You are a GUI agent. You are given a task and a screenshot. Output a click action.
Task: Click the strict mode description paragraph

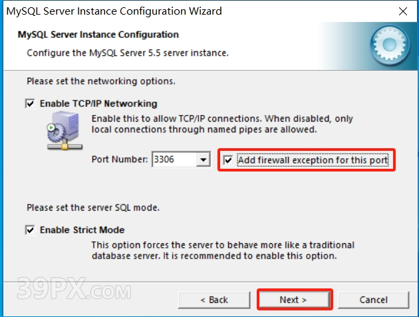click(x=223, y=251)
